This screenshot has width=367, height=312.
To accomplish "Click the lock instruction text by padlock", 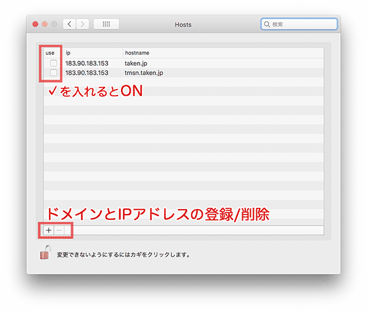I will [124, 255].
